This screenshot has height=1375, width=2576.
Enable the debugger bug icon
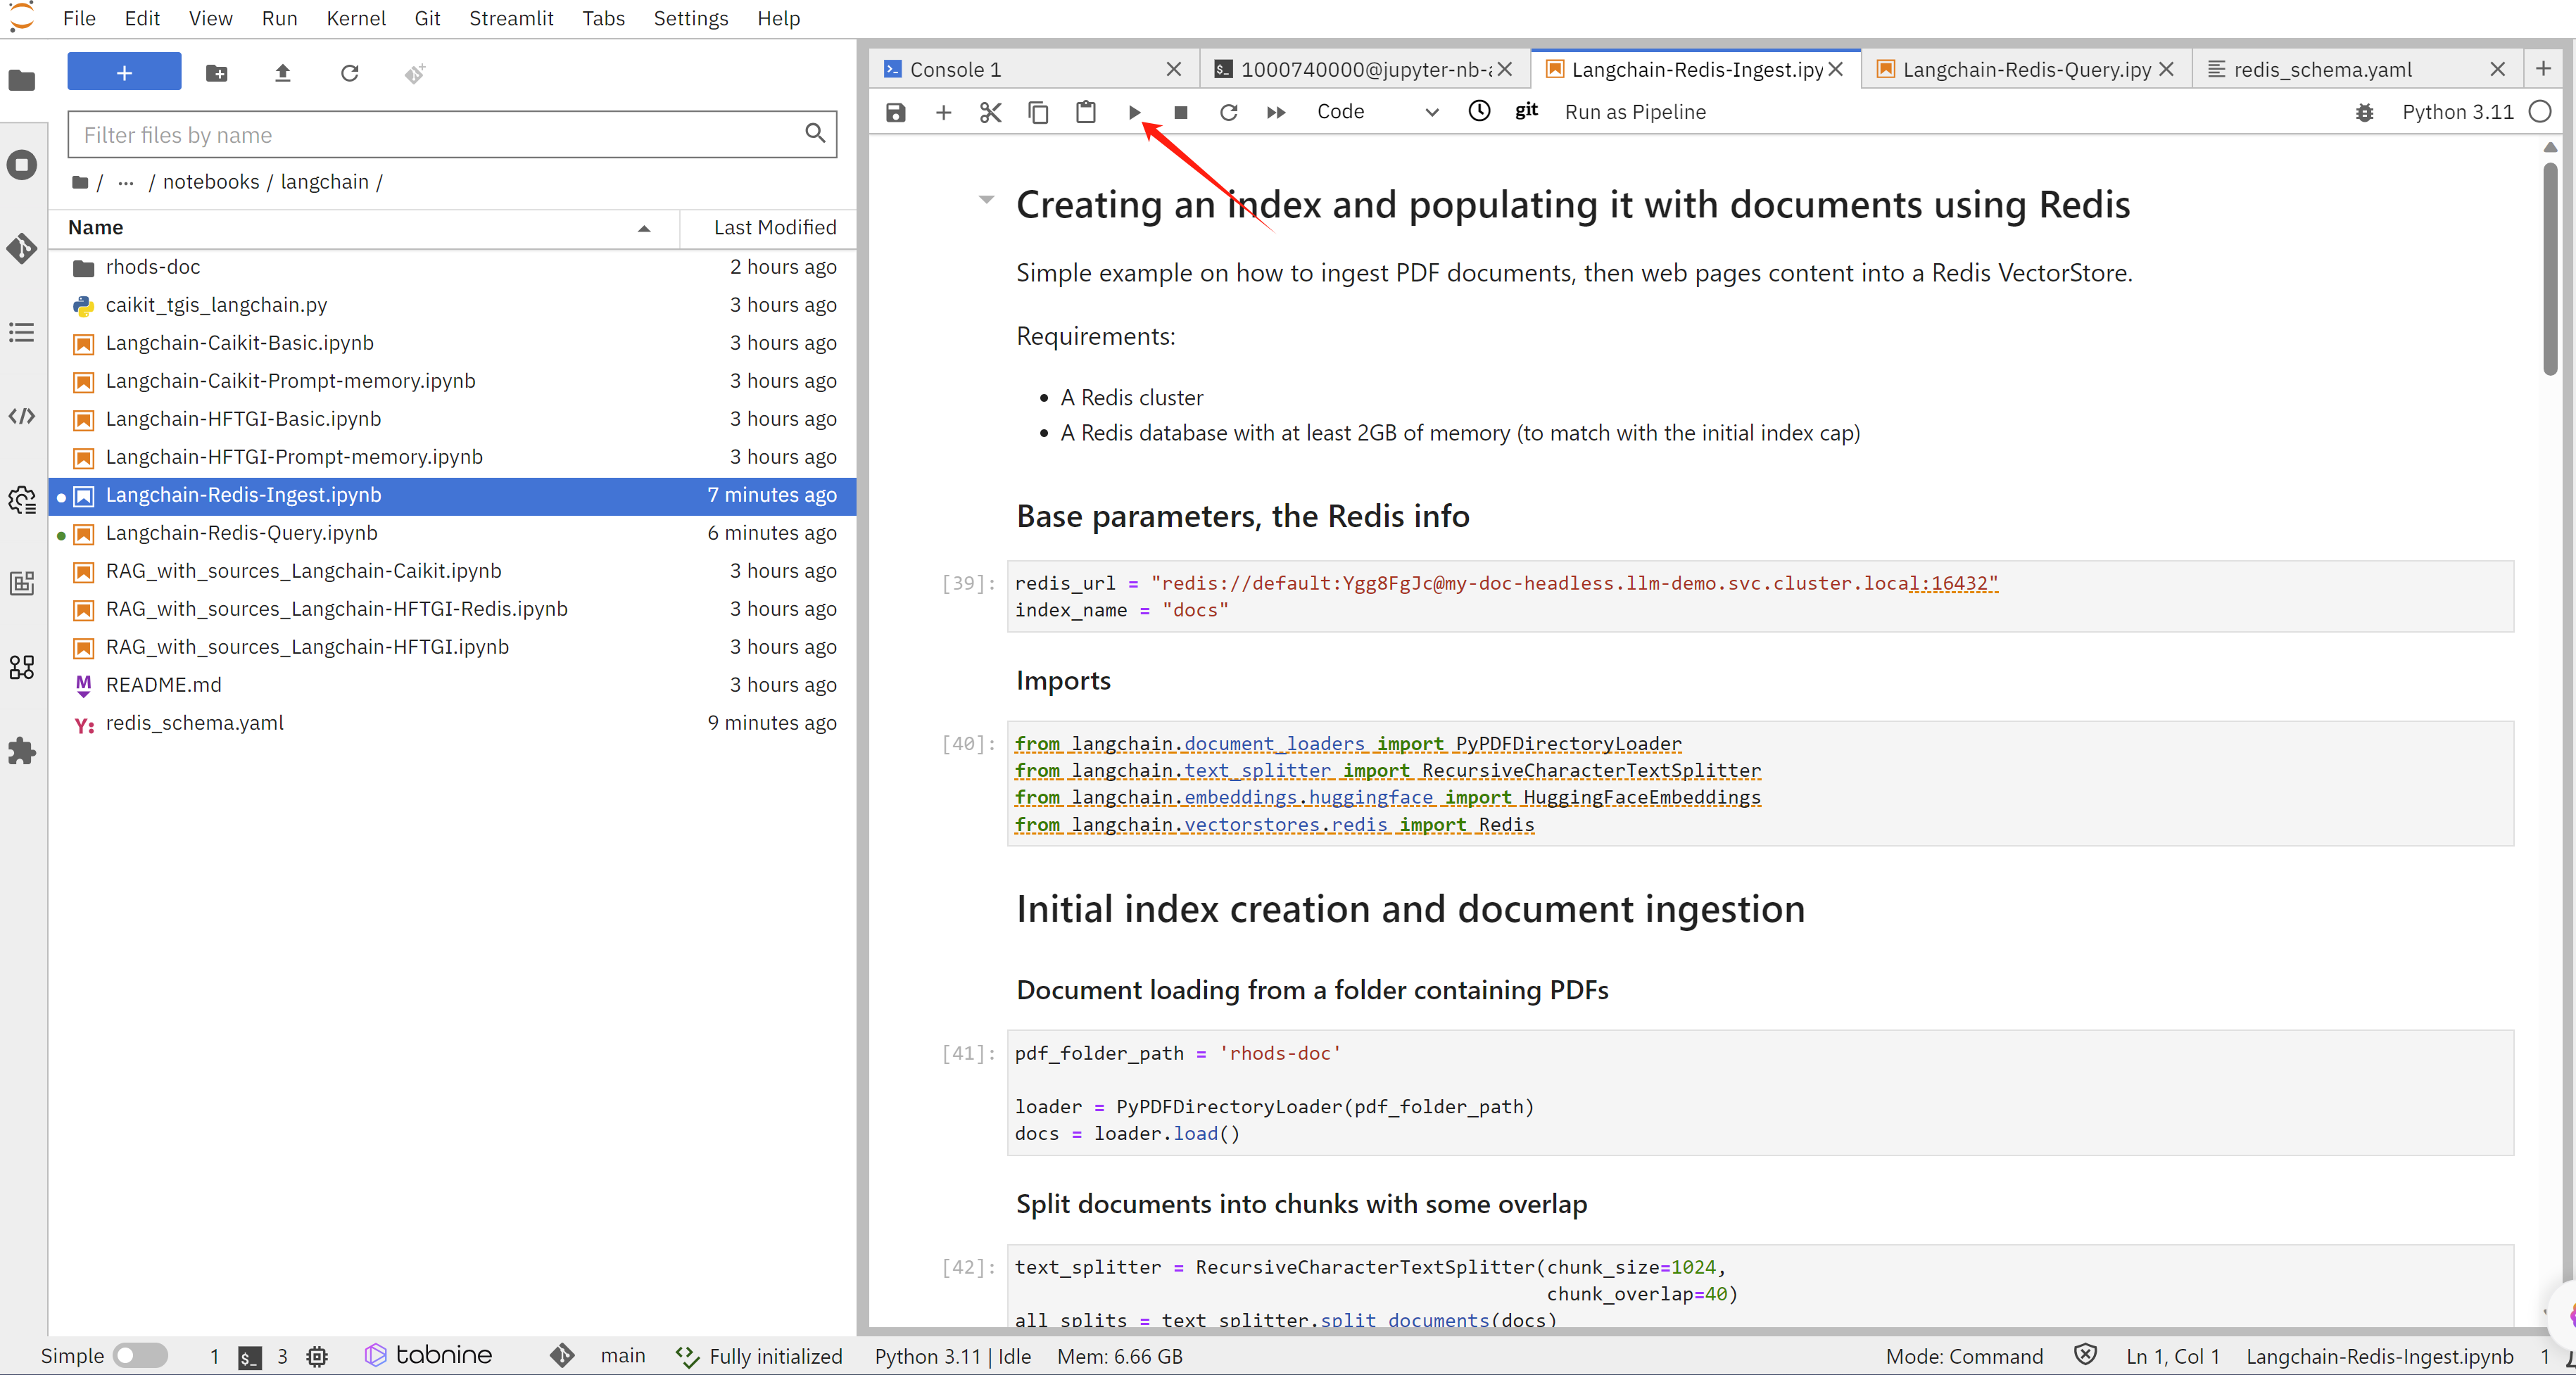2364,112
